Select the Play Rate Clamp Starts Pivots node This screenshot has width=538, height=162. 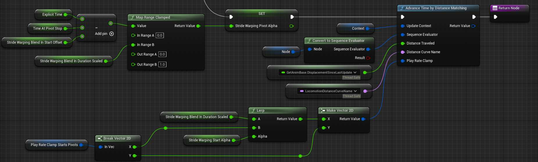54,145
